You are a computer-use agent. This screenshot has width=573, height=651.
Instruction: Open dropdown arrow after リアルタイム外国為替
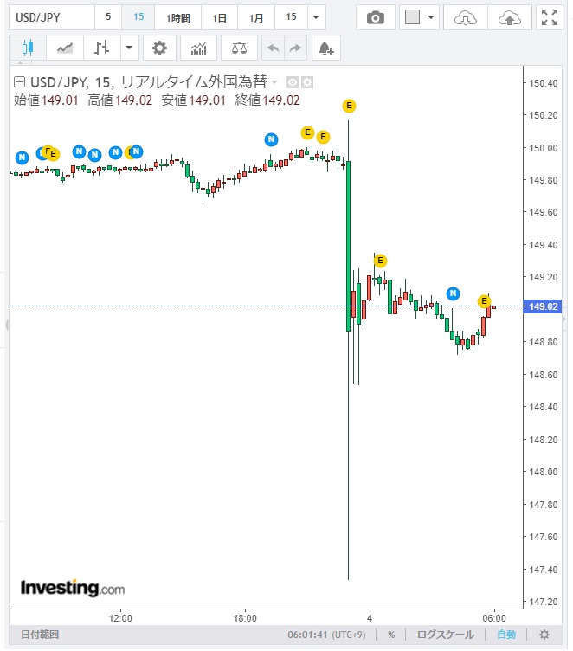tap(274, 82)
